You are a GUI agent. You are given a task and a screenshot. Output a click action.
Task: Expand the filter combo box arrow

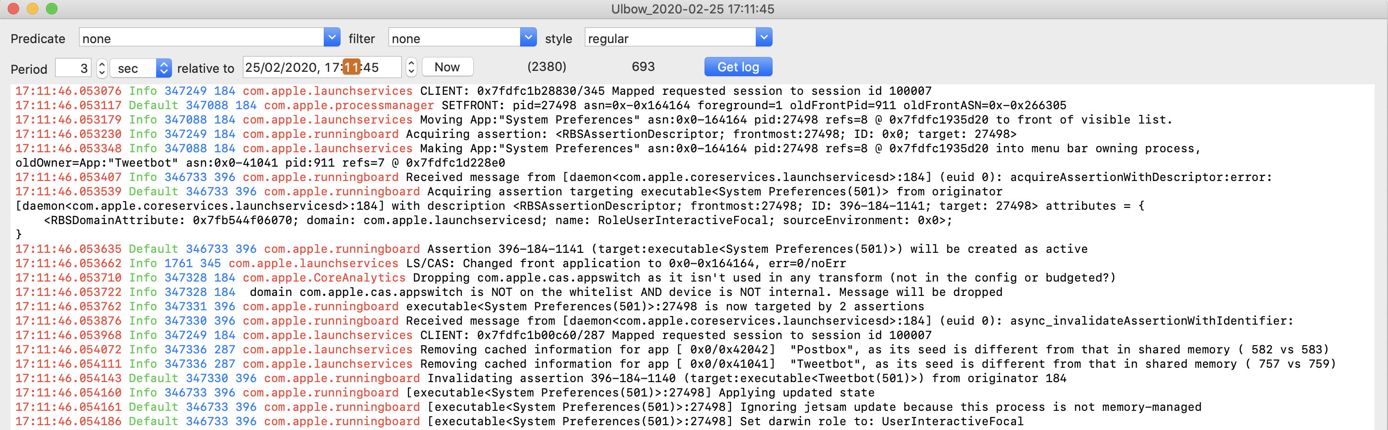pos(528,38)
